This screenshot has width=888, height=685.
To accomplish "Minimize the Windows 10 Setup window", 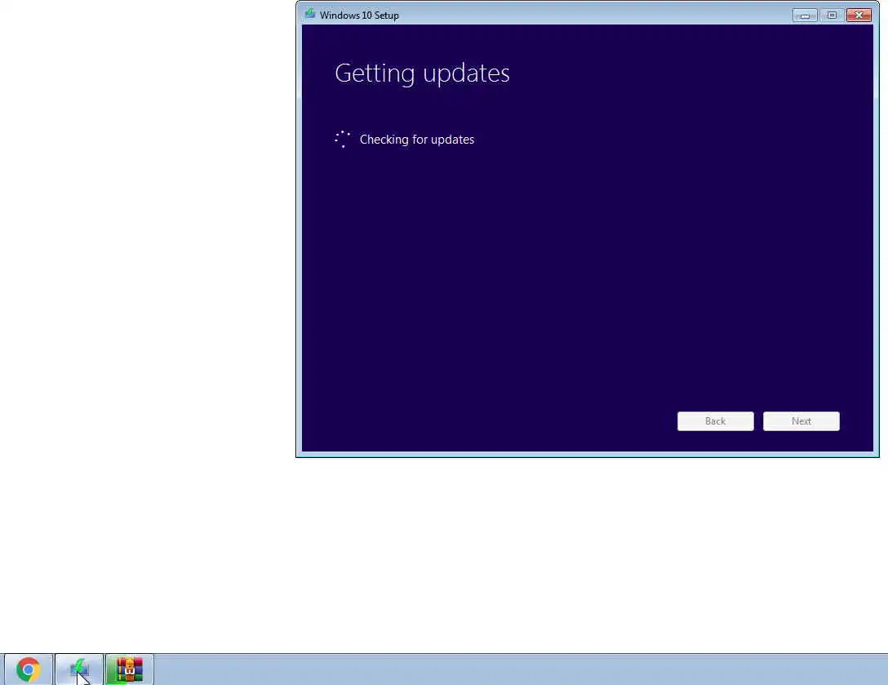I will pos(805,16).
